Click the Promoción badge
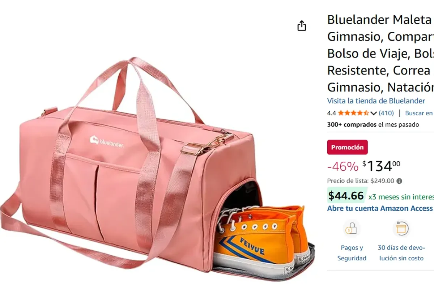This screenshot has width=434, height=285. tap(347, 147)
